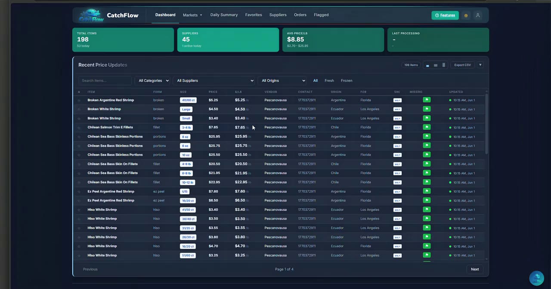Screen dimensions: 551x289
Task: Select the medium row density icon
Action: tap(436, 65)
